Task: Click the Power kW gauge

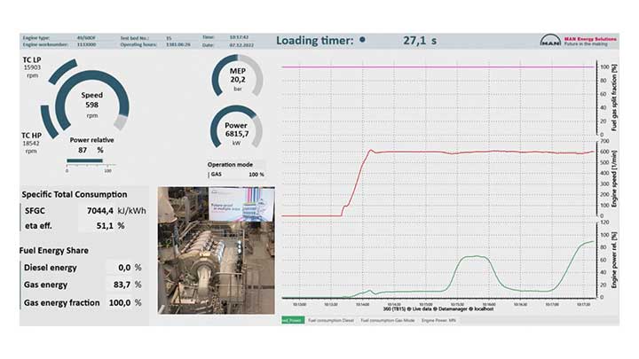Action: 237,129
